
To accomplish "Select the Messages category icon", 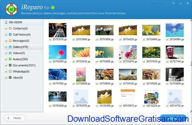I will [x=10, y=41].
